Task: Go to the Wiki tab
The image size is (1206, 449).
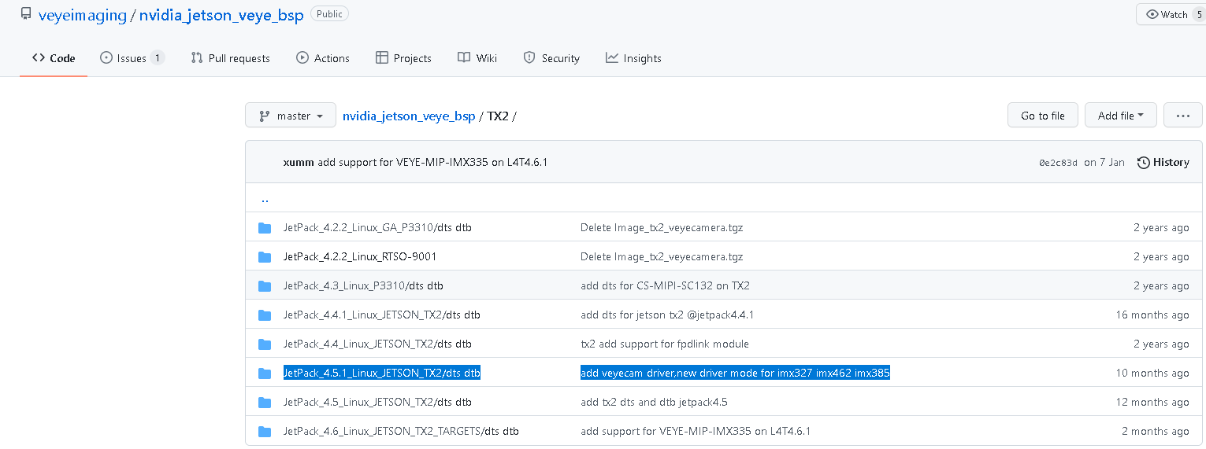Action: [477, 58]
